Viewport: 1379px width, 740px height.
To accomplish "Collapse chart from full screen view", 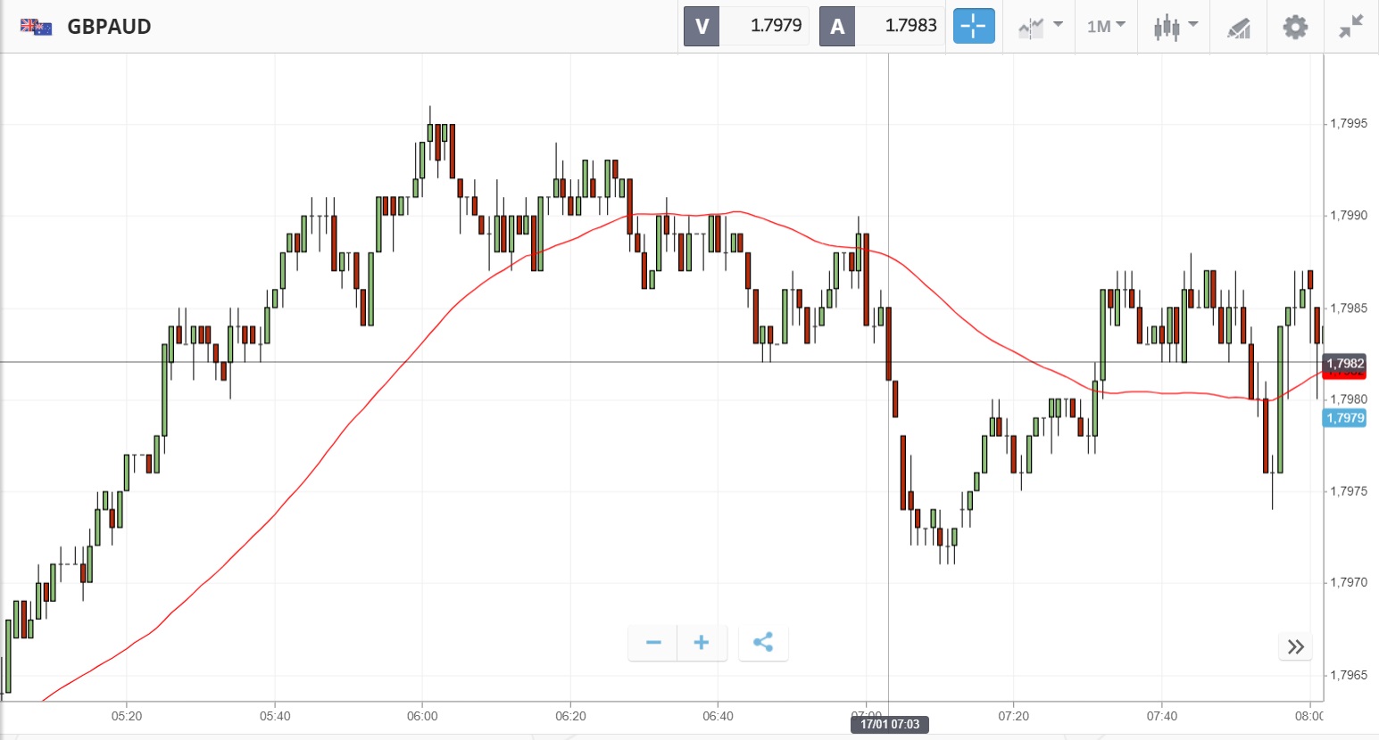I will tap(1351, 27).
